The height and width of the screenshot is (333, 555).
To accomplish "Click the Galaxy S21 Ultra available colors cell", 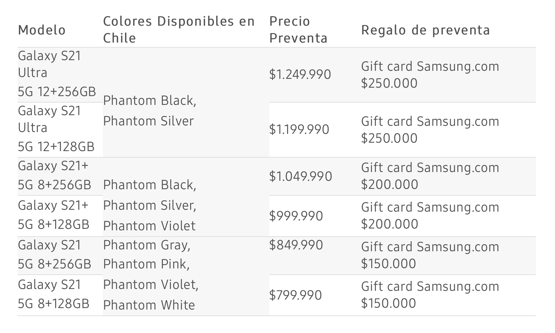I will pyautogui.click(x=149, y=111).
